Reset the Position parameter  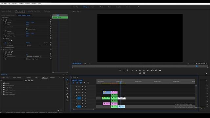[51, 22]
